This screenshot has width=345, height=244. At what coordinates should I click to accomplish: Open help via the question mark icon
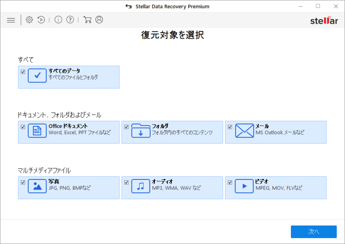pos(70,20)
